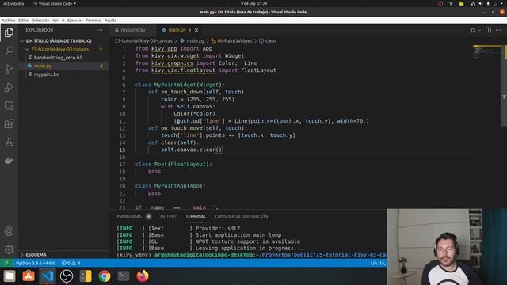Viewport: 507px width, 285px height.
Task: Click the date and time clock
Action: point(253,3)
